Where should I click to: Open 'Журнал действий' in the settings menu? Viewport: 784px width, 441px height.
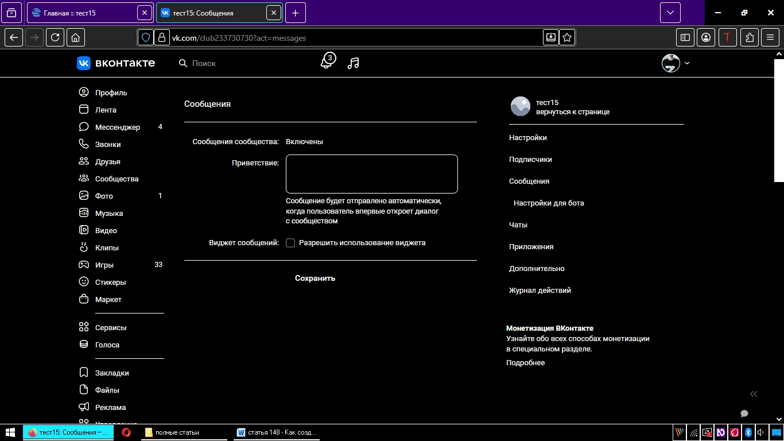(540, 290)
